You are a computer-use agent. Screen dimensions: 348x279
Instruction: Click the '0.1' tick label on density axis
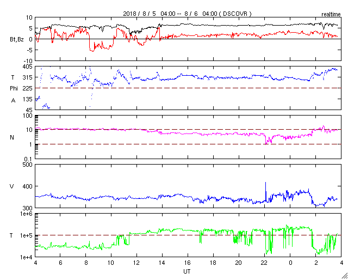click(28, 159)
